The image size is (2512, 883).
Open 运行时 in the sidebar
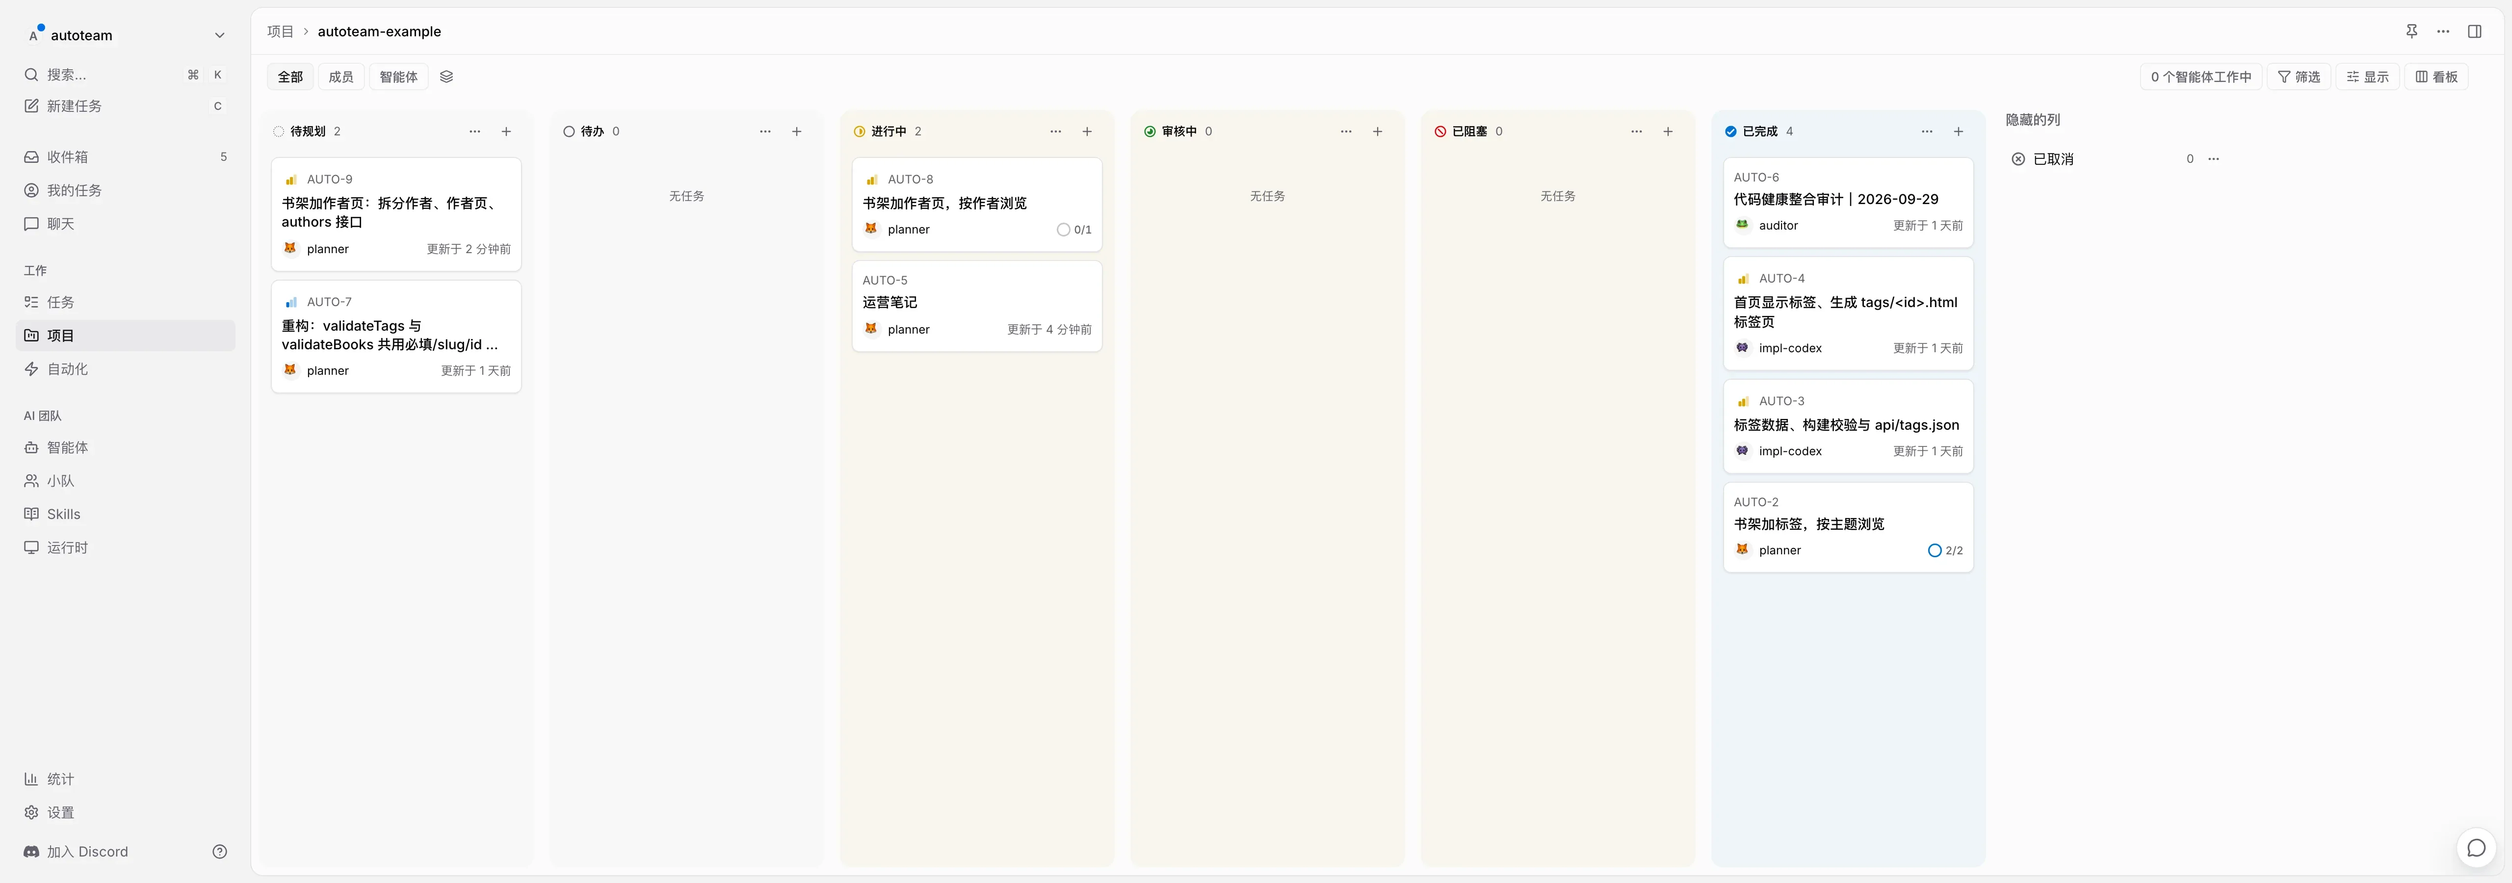click(x=126, y=548)
